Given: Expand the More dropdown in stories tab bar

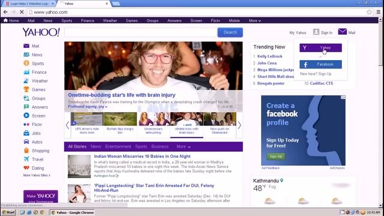Looking at the screenshot, I should click(x=184, y=146).
